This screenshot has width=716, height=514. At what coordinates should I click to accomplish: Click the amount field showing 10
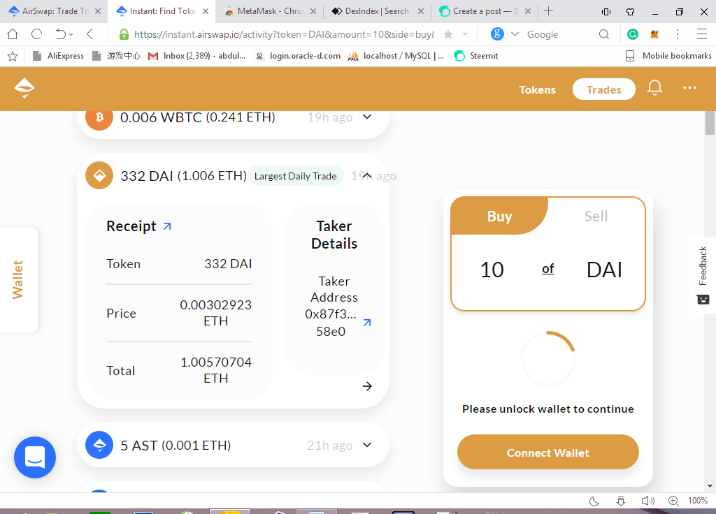tap(492, 270)
